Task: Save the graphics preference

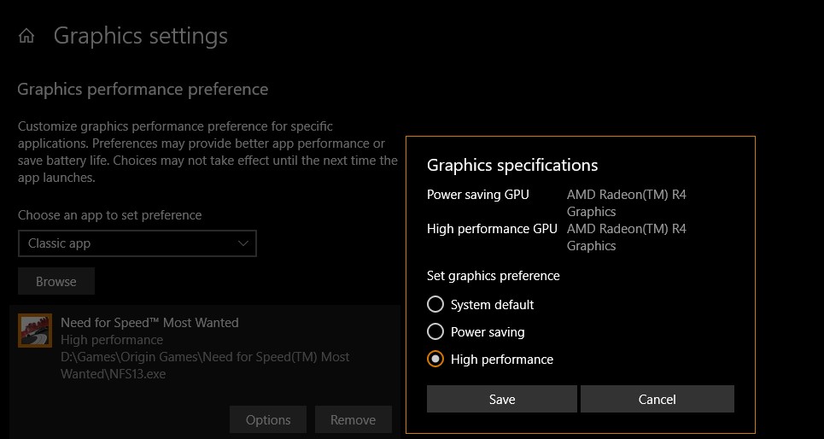Action: click(x=502, y=399)
